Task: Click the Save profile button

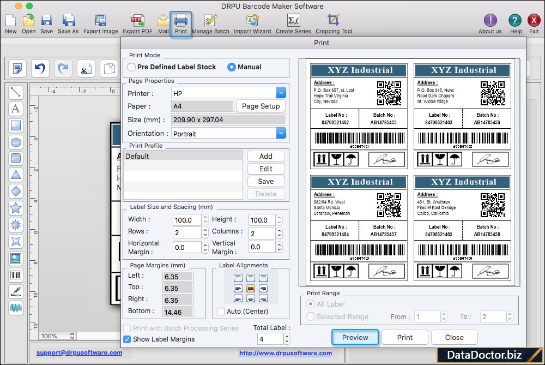Action: coord(266,182)
